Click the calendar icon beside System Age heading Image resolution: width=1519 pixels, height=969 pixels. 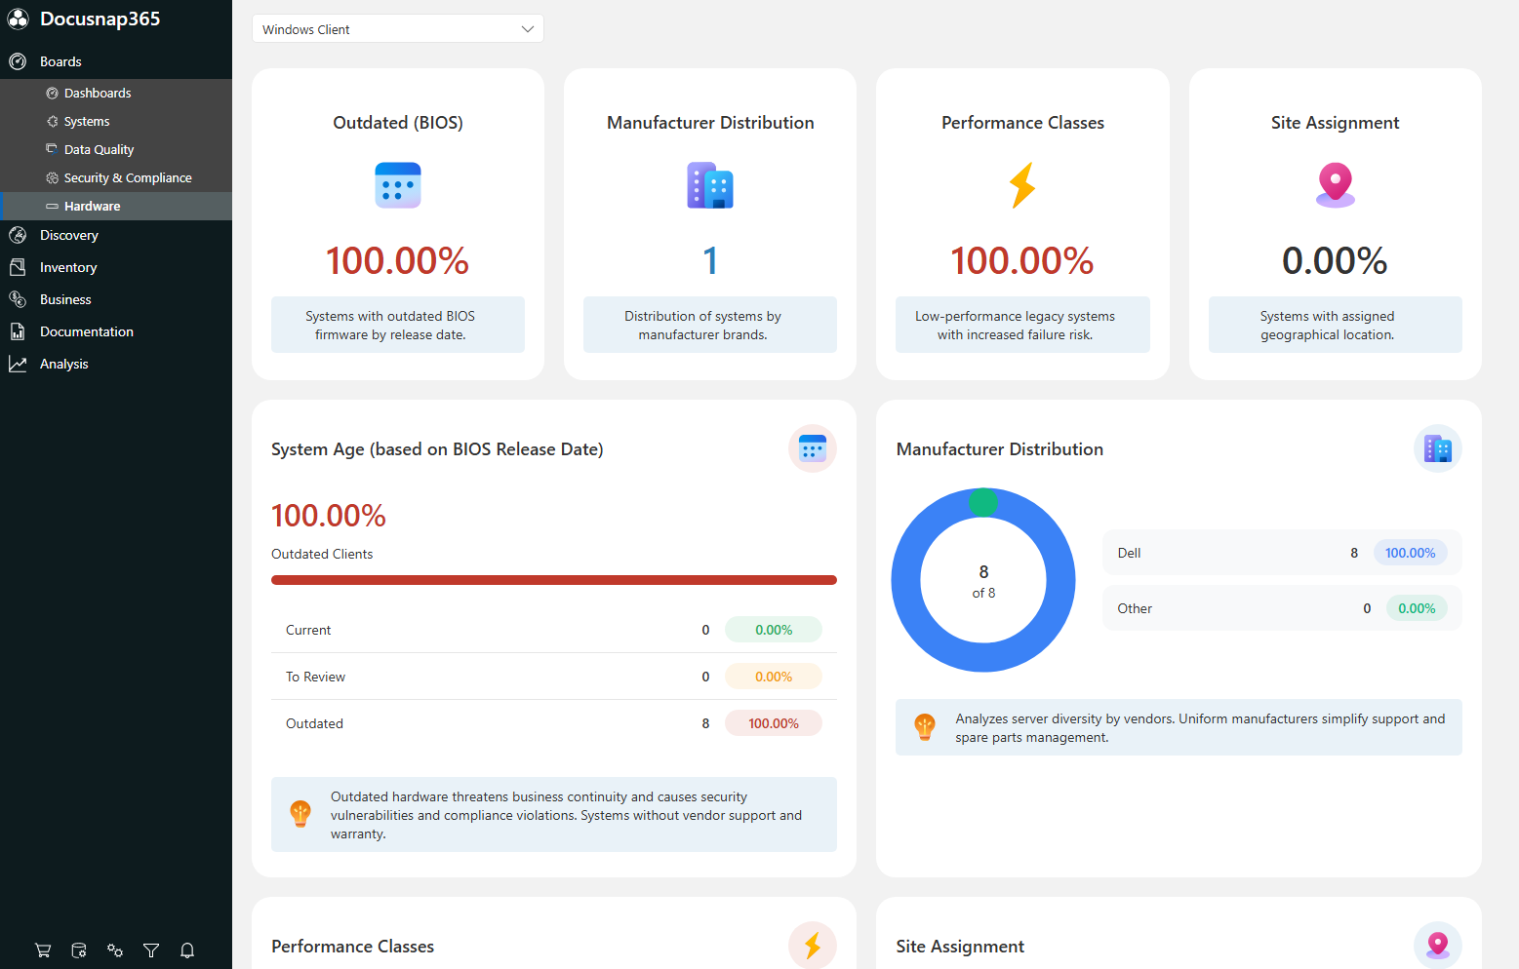tap(813, 448)
